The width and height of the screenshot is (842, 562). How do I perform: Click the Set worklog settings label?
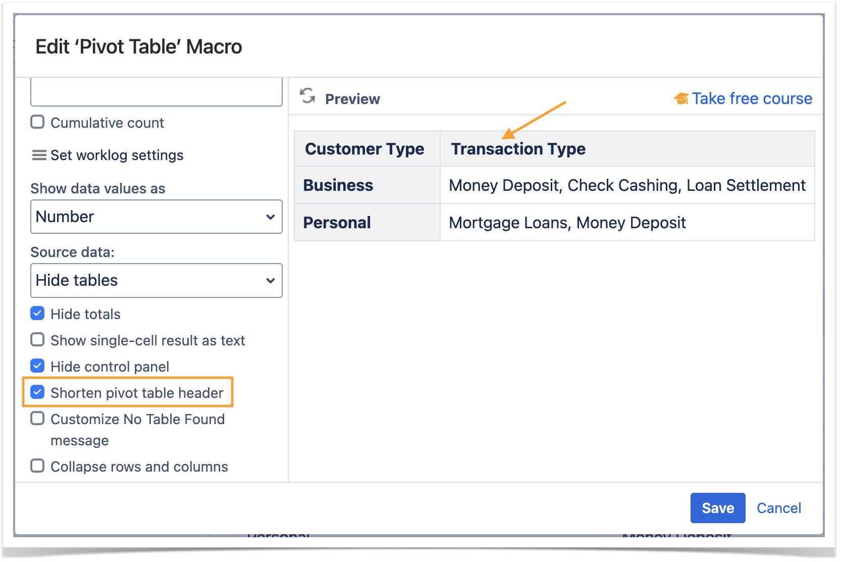(117, 155)
